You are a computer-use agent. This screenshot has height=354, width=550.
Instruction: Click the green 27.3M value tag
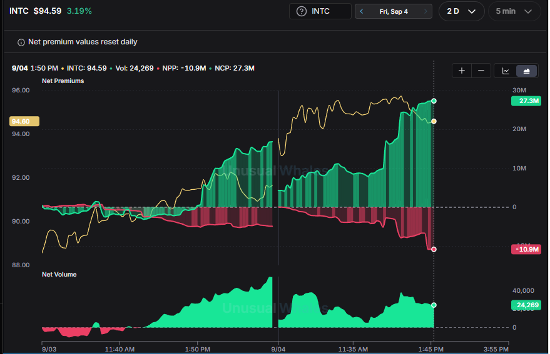(x=526, y=101)
